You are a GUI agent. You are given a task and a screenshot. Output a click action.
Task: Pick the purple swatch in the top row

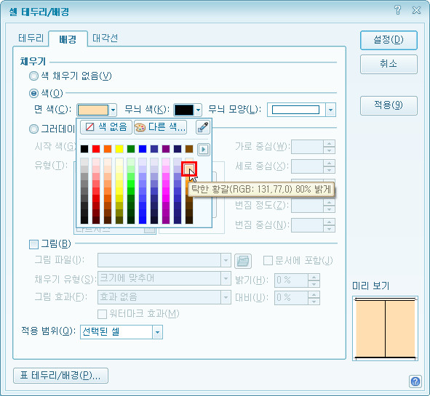(166, 149)
